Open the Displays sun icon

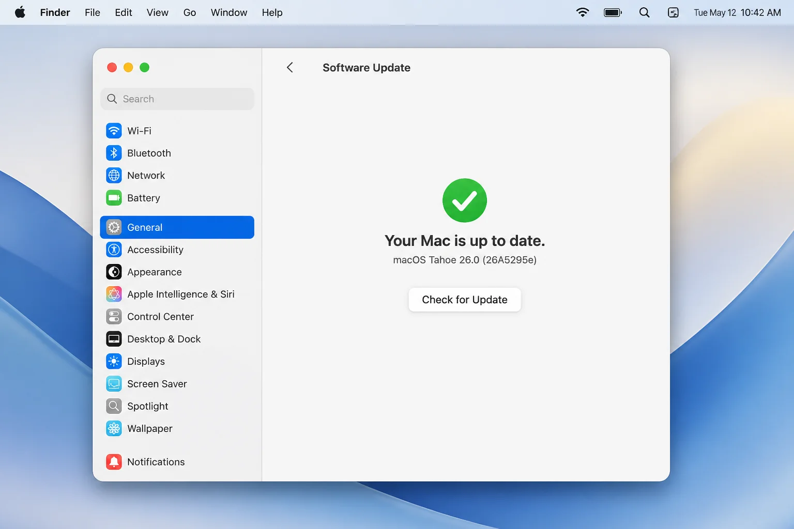click(114, 361)
